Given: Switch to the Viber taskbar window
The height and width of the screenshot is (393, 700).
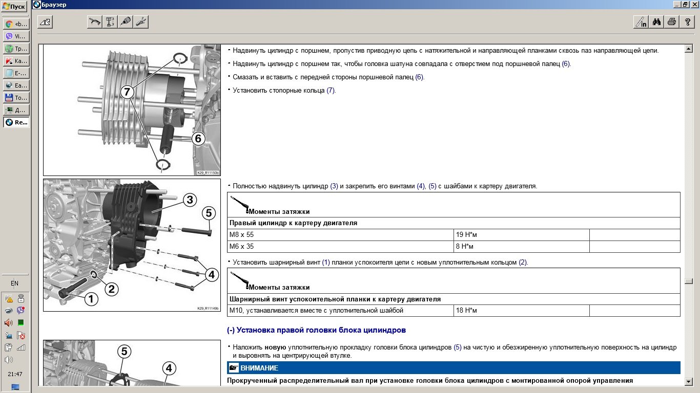Looking at the screenshot, I should click(16, 36).
